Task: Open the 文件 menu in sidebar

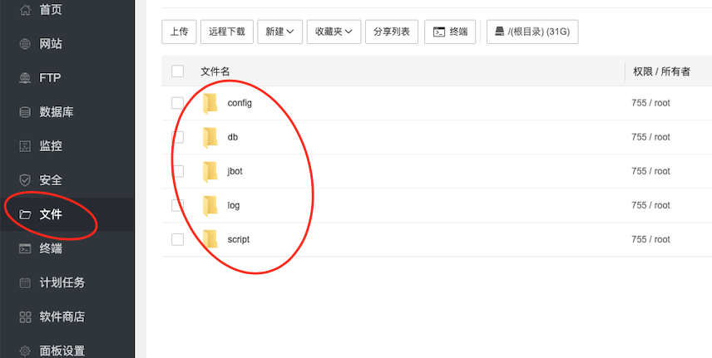Action: click(50, 214)
